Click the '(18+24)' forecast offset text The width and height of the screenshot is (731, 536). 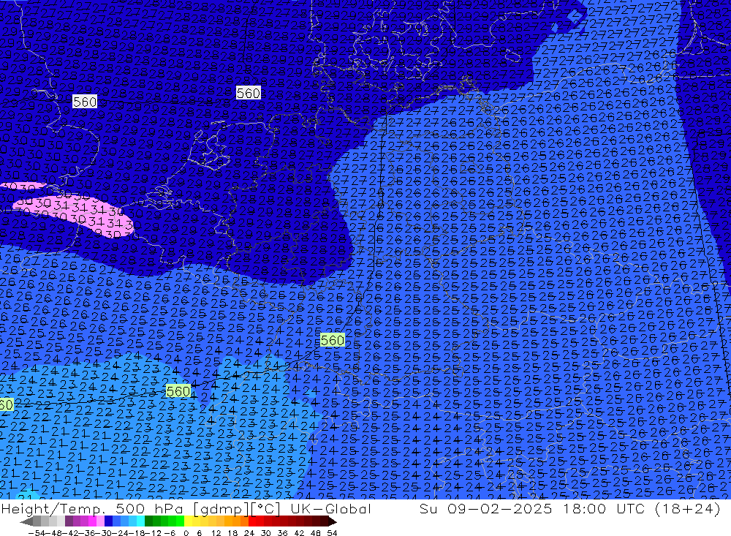(688, 508)
